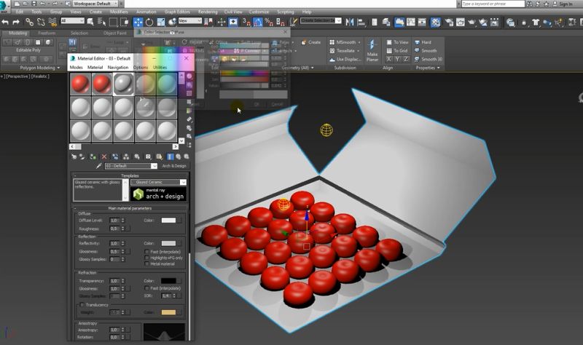This screenshot has width=583, height=345.
Task: Open the Utilities menu in Material Editor
Action: (x=160, y=67)
